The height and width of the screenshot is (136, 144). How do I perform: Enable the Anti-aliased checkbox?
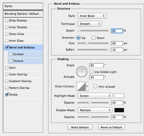click(x=95, y=86)
